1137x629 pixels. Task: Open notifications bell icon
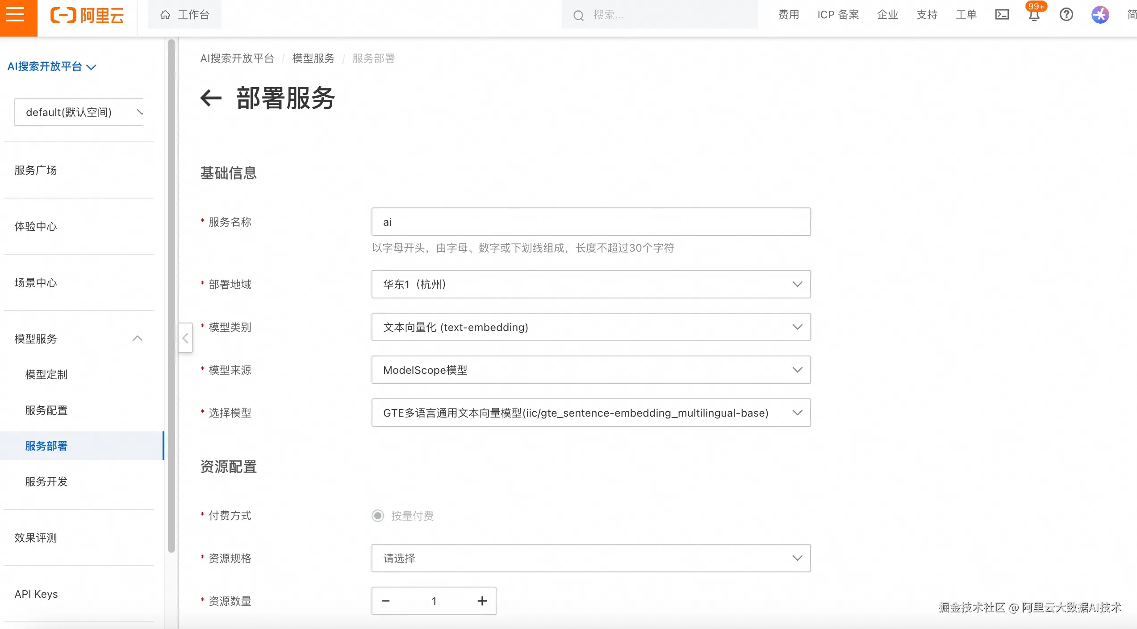1034,16
